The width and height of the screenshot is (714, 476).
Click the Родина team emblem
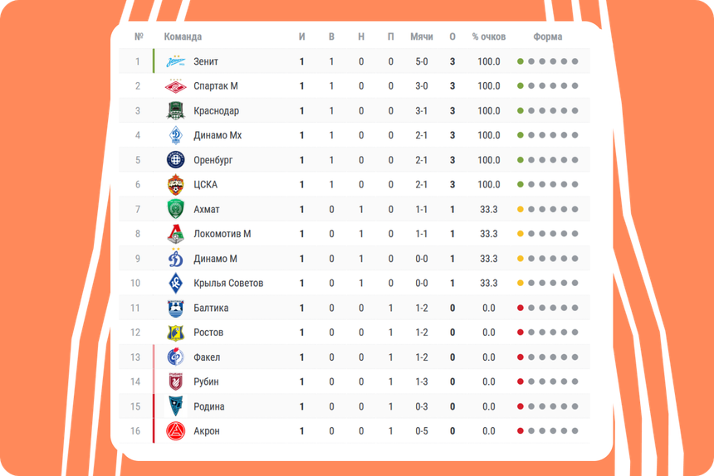pos(175,406)
